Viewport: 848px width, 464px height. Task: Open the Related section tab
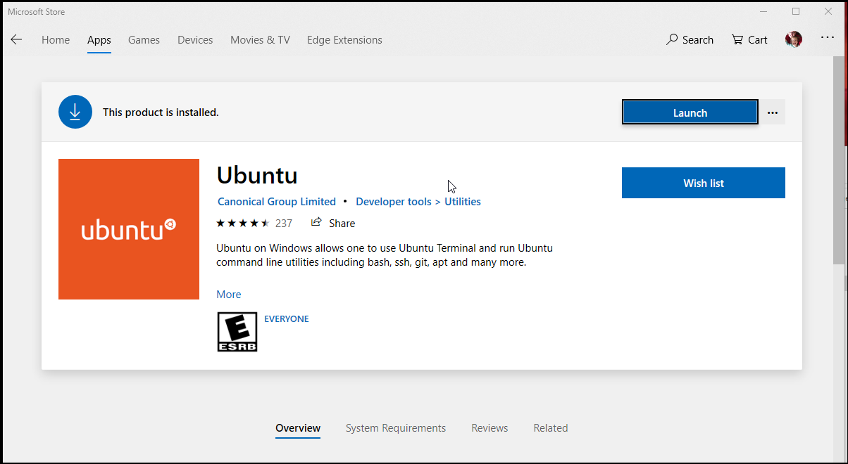(551, 428)
